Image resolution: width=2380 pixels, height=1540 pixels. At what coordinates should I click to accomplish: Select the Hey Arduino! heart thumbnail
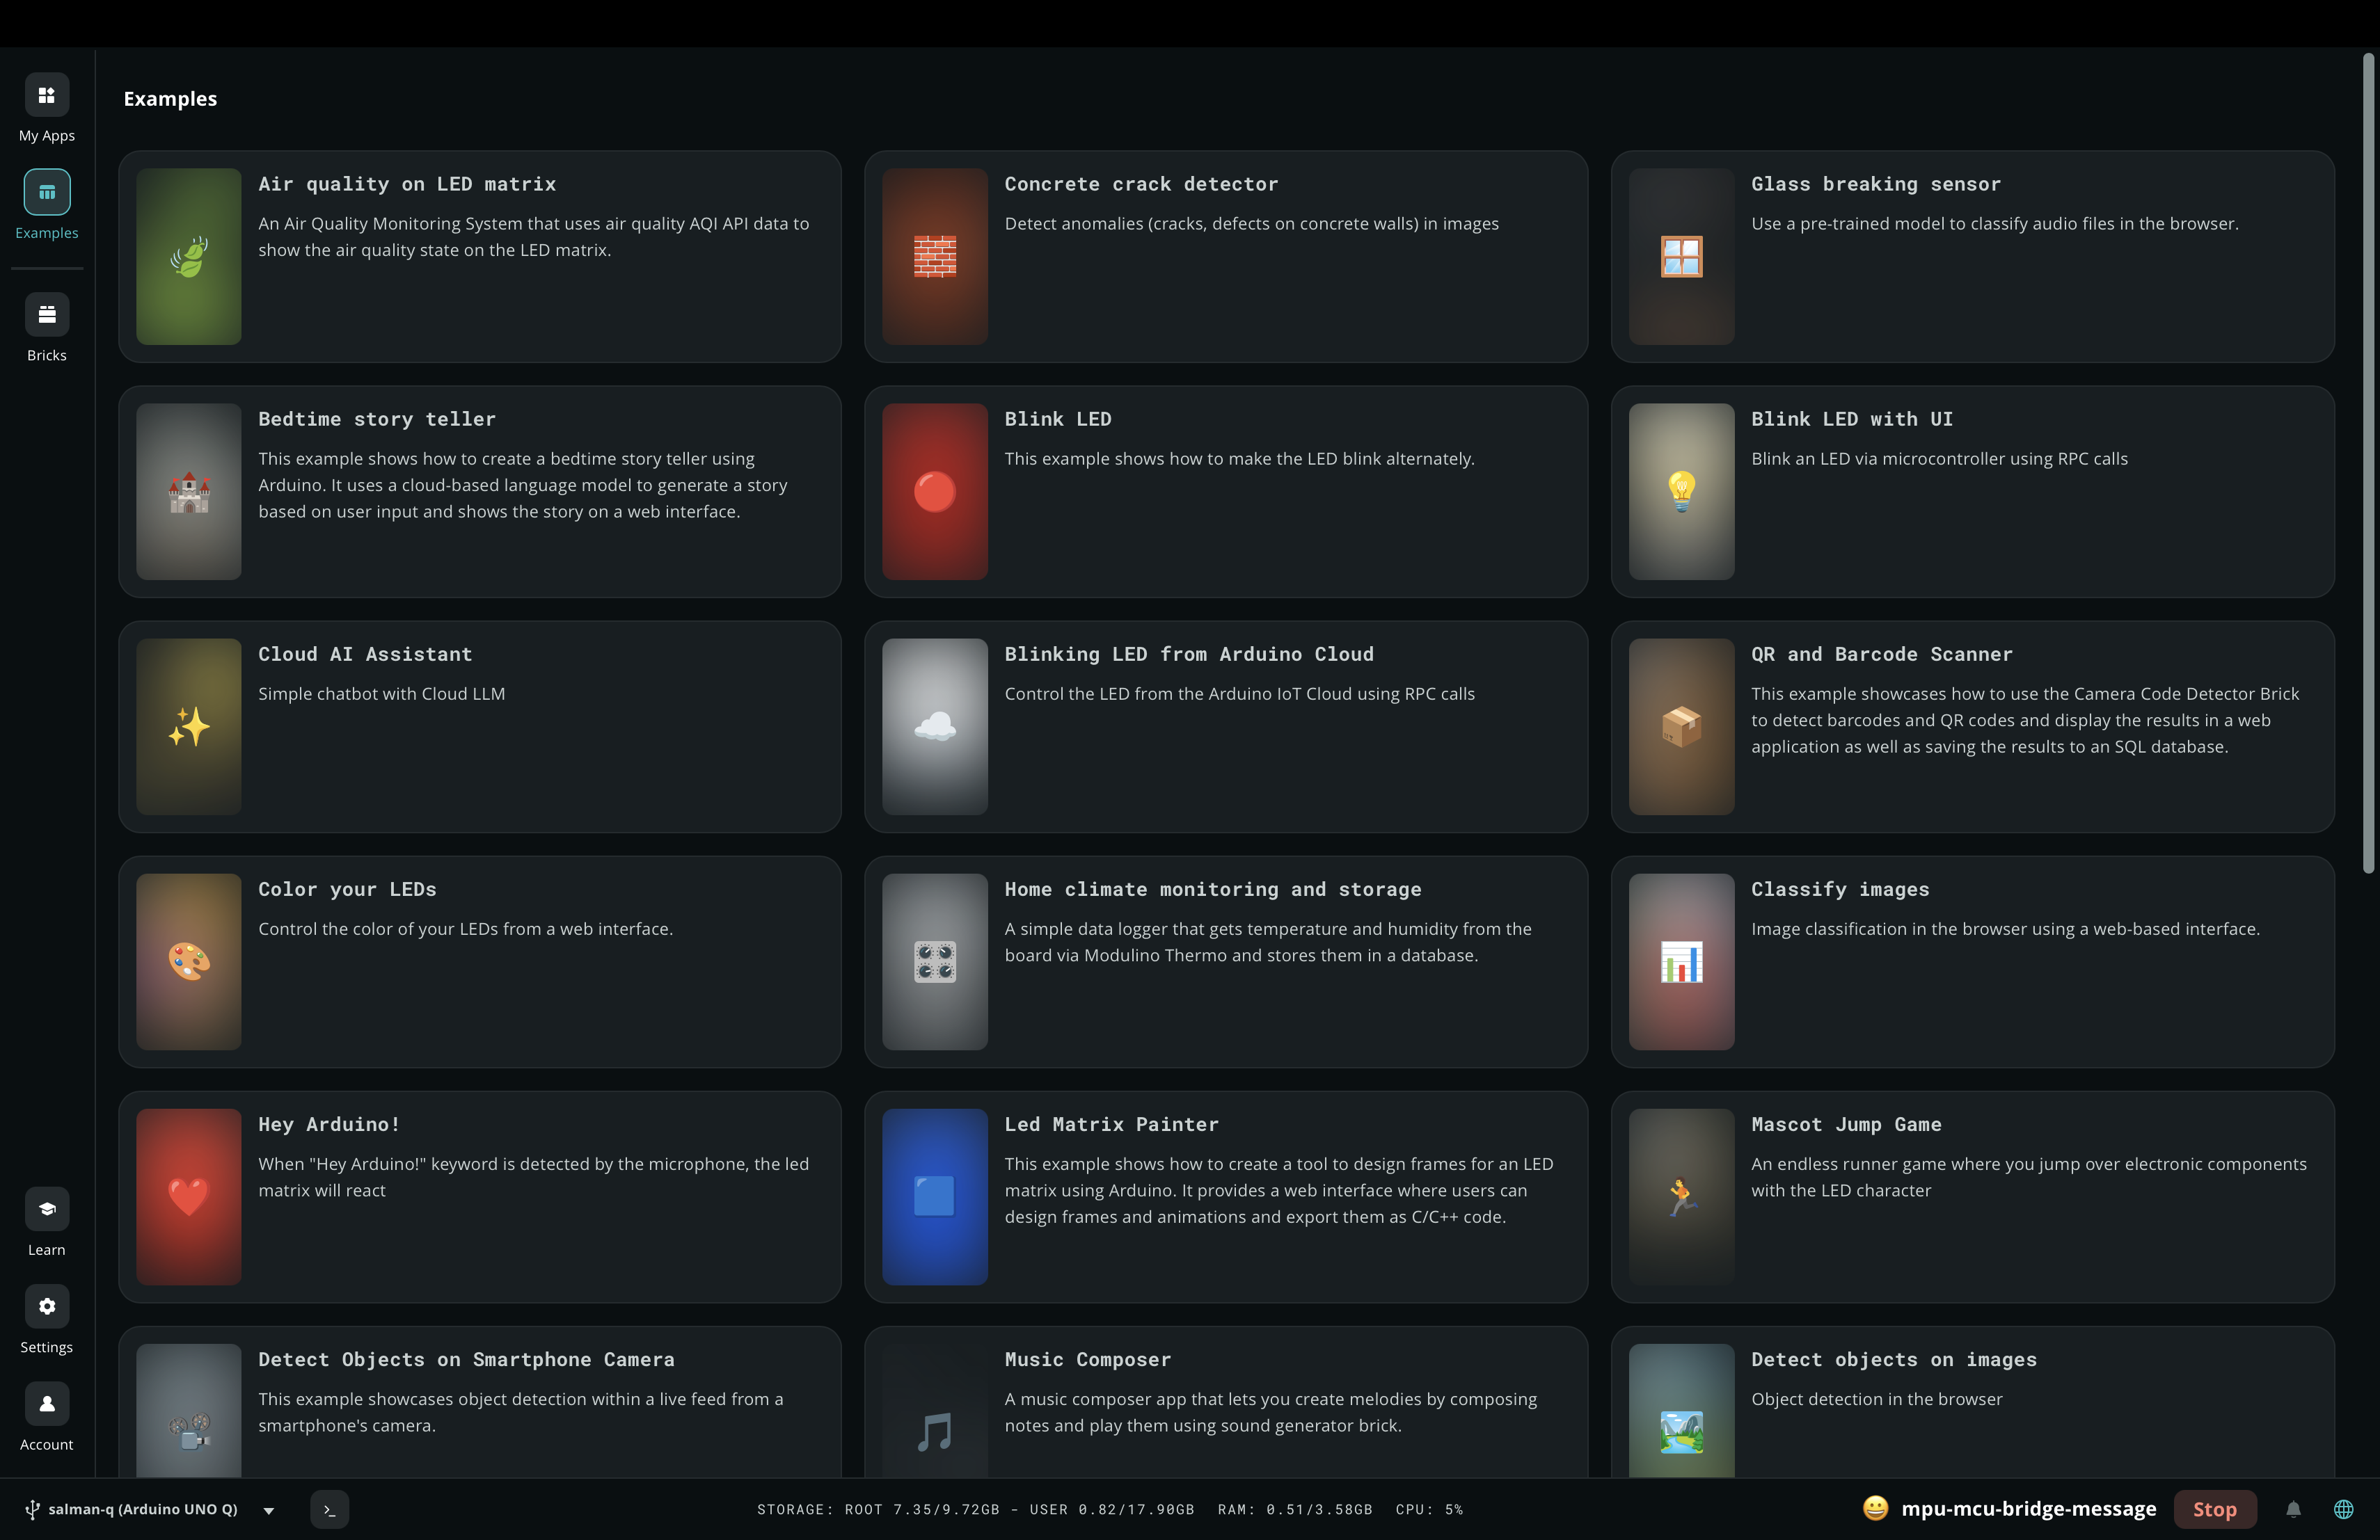[x=188, y=1196]
